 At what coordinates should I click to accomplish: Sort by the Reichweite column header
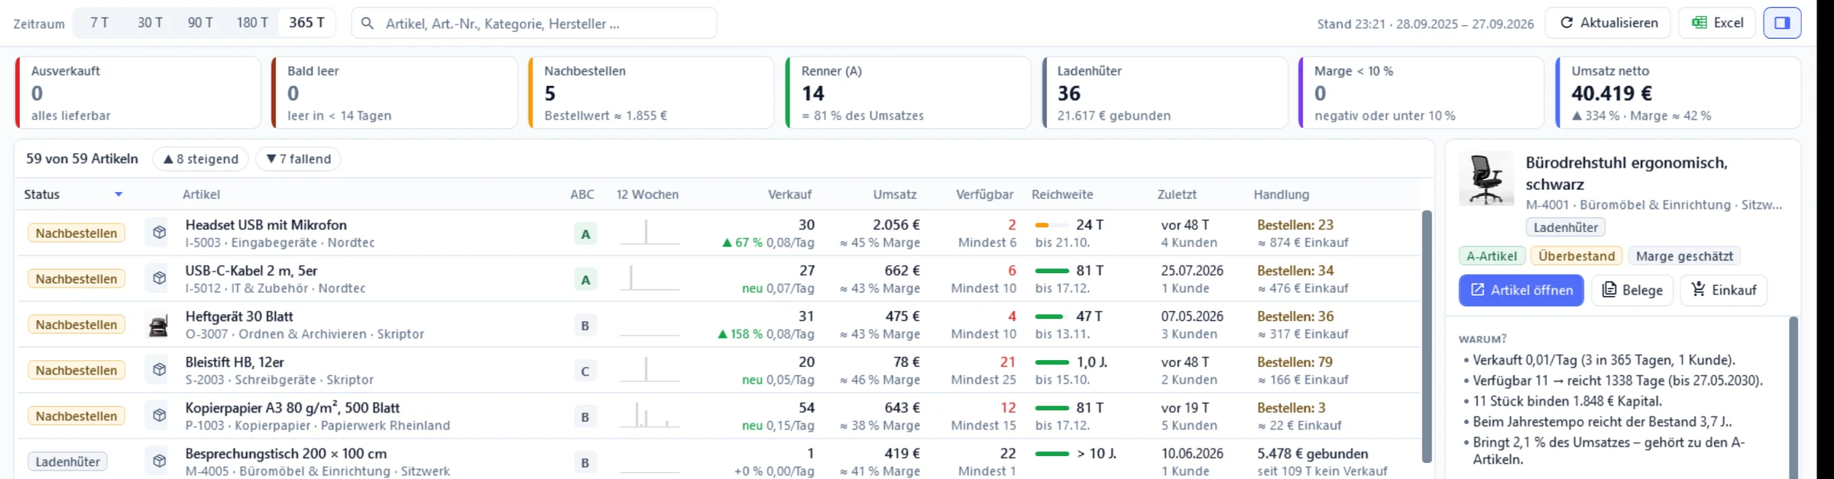[1062, 194]
